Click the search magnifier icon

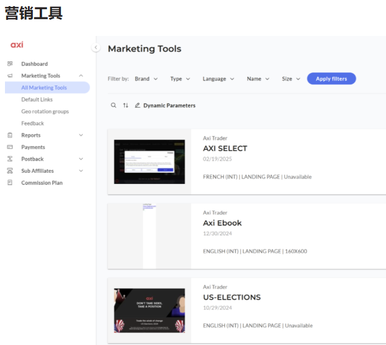(x=114, y=105)
